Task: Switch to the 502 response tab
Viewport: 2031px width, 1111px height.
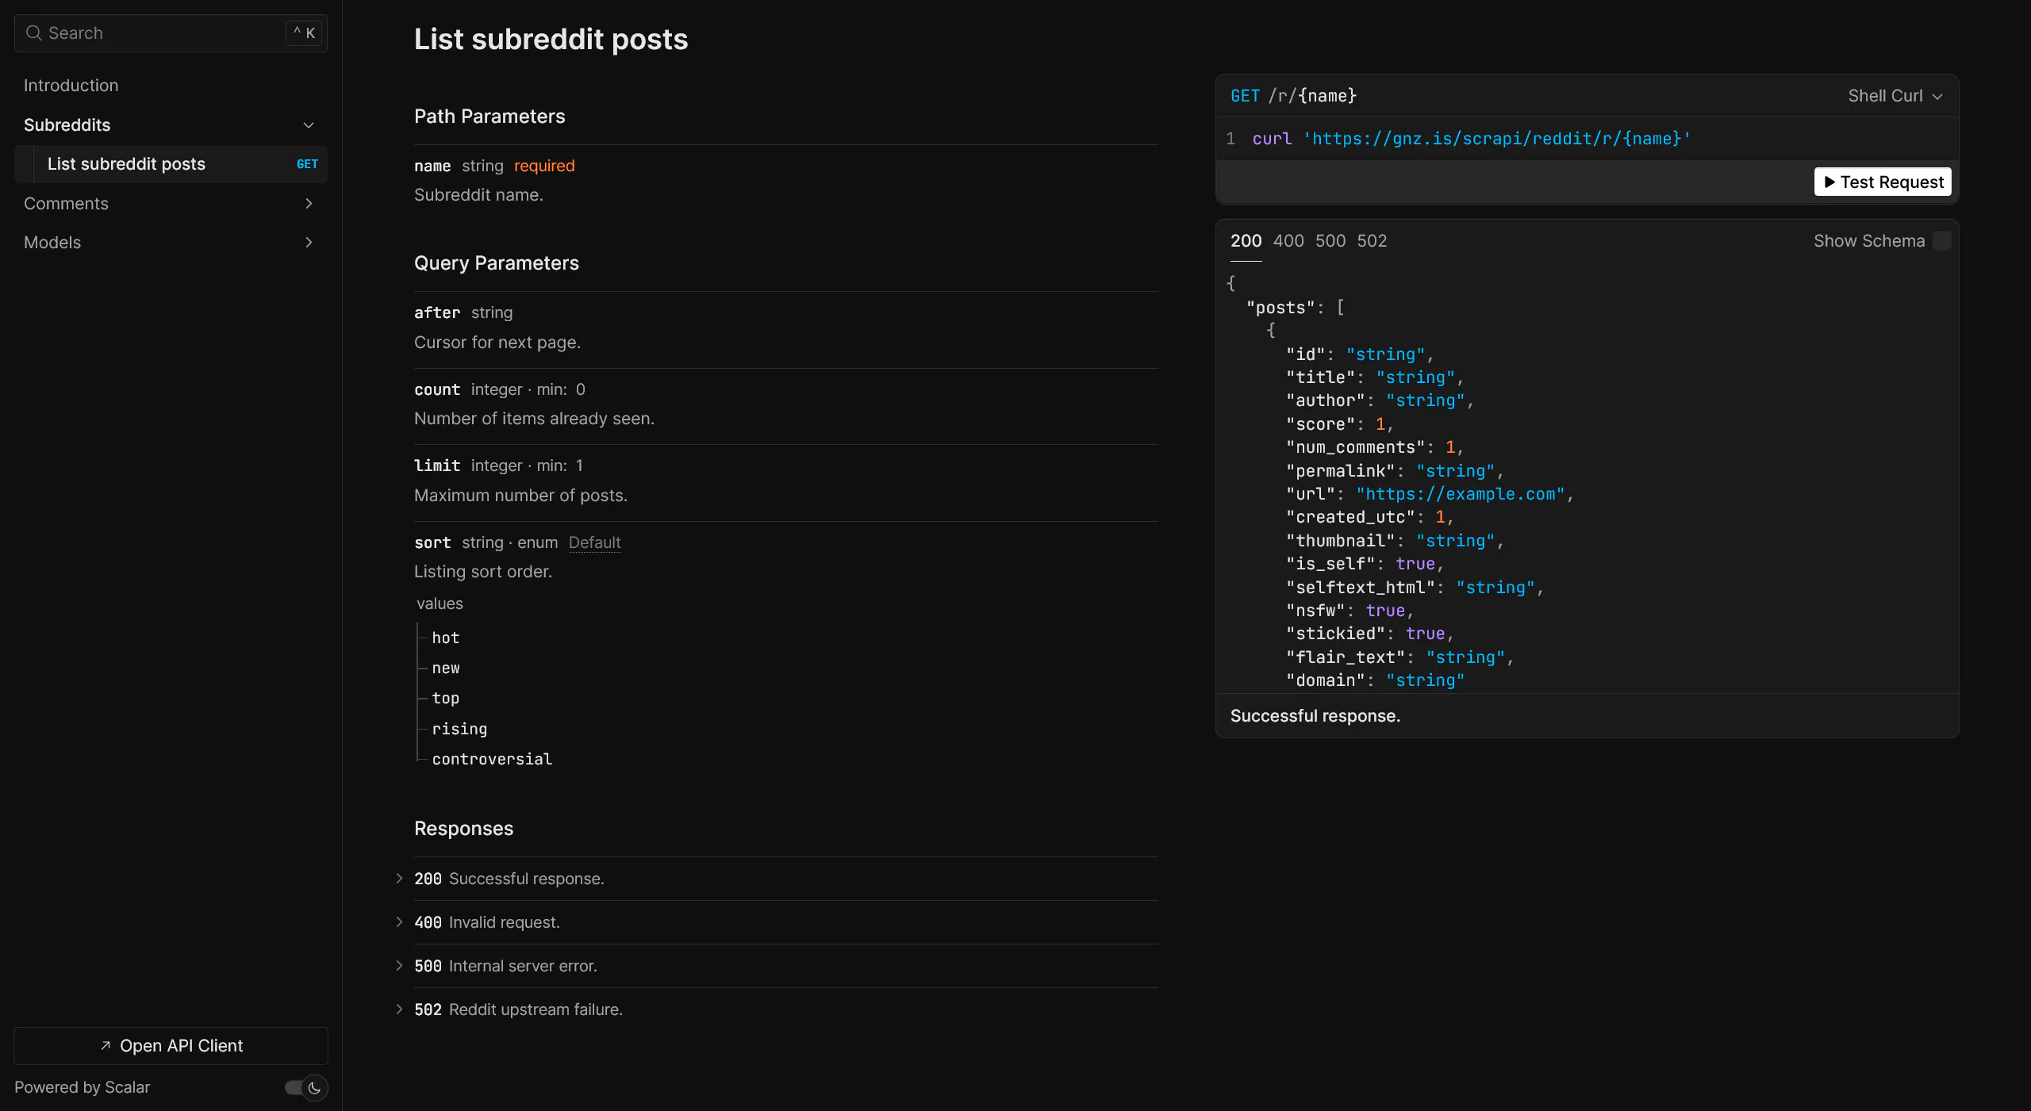Action: click(1372, 241)
